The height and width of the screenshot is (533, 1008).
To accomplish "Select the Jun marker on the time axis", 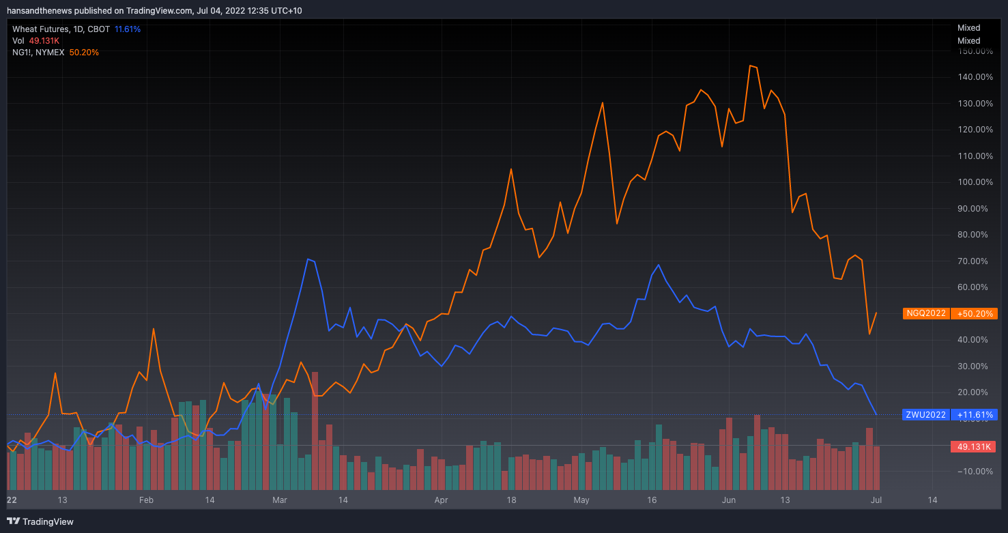I will [729, 500].
